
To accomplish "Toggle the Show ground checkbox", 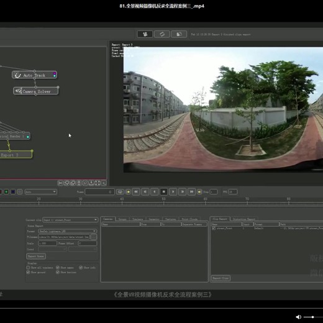I will [28, 272].
